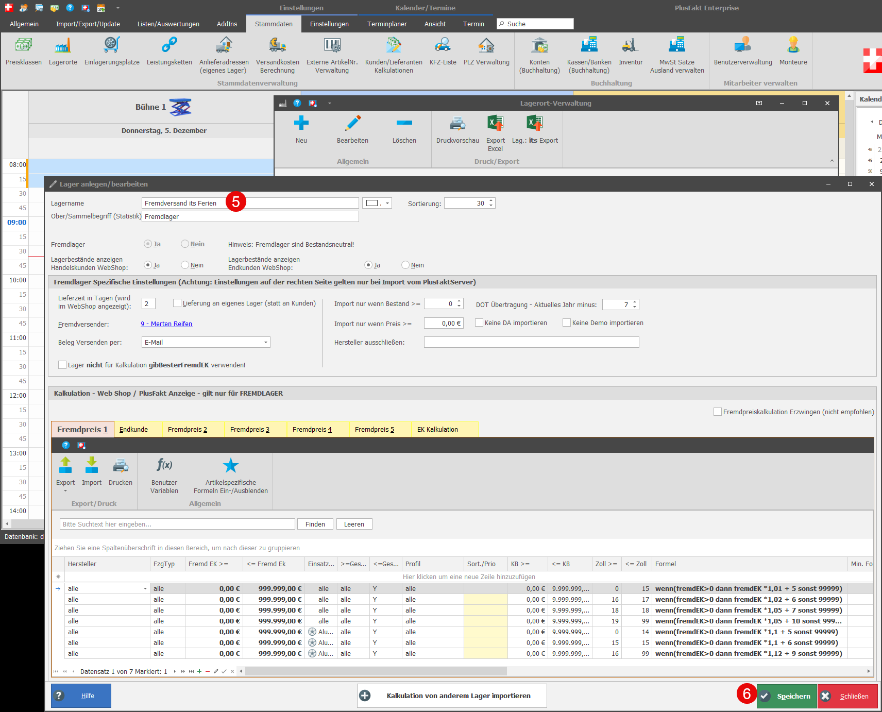Click Drucken in the Fremdpreis toolbar
The image size is (882, 712).
pos(121,471)
